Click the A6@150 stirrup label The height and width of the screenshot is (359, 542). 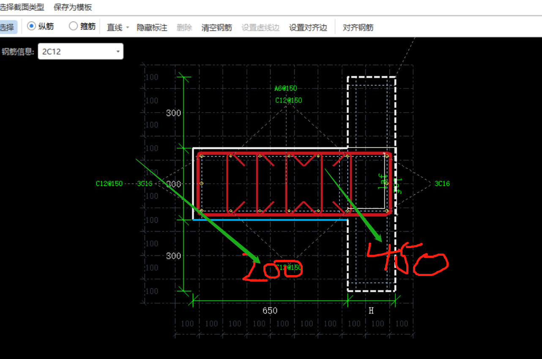pos(285,88)
